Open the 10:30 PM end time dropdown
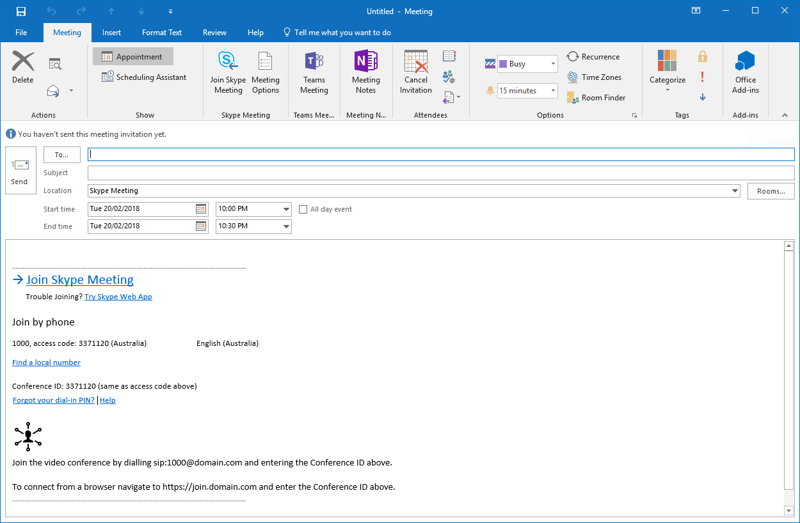Screen dimensions: 800x523 click(x=286, y=226)
